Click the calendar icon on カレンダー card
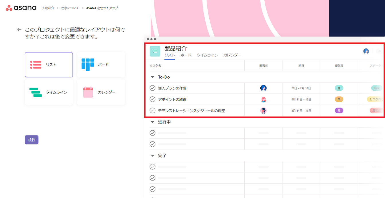 pos(88,92)
